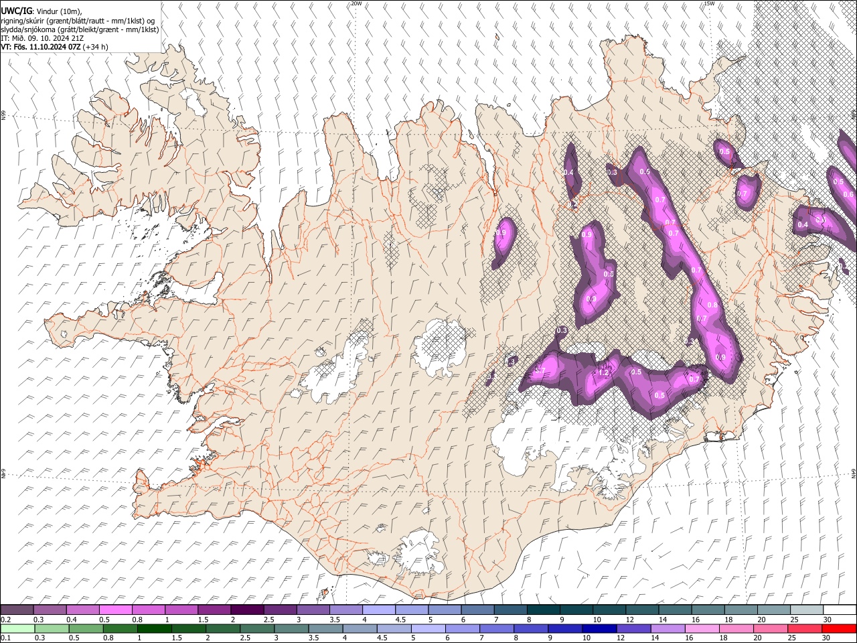Click the 'VT: Fös. 11.10.2024 07Z' valid time
The height and width of the screenshot is (643, 857).
tap(41, 47)
